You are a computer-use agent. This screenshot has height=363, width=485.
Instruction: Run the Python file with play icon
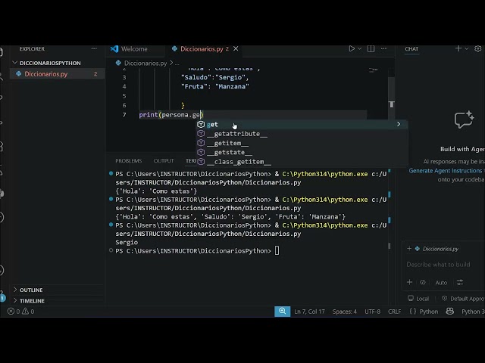[x=352, y=48]
